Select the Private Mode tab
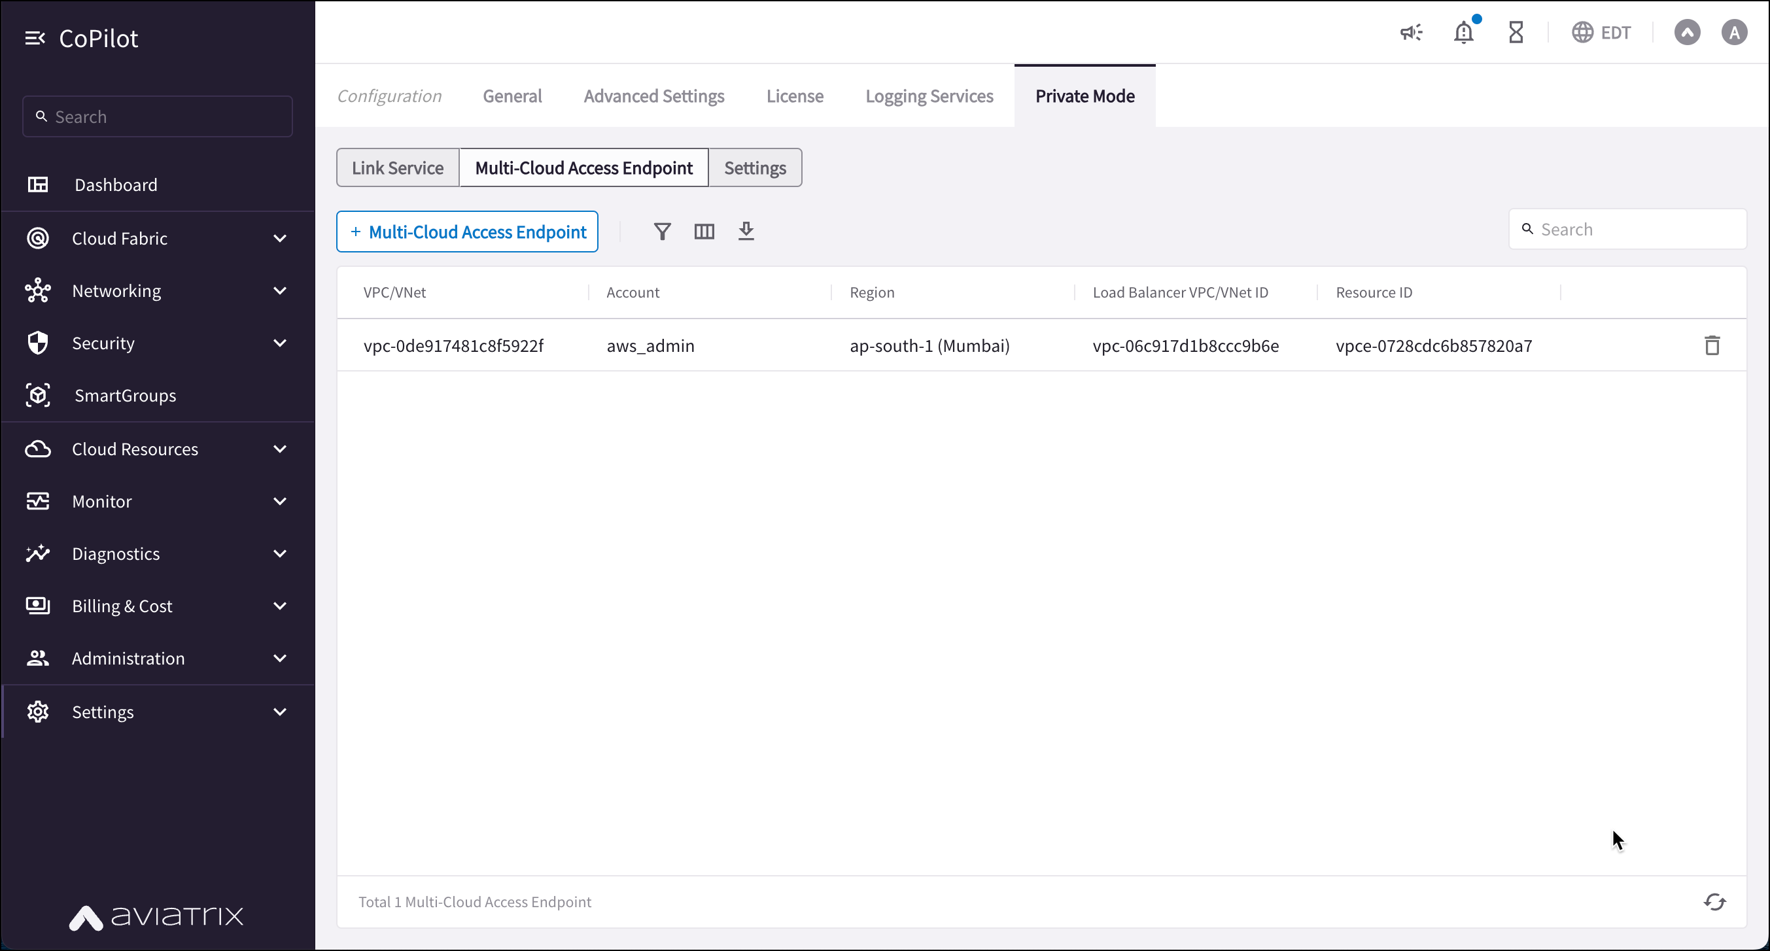Screen dimensions: 1770x951 coord(1084,96)
